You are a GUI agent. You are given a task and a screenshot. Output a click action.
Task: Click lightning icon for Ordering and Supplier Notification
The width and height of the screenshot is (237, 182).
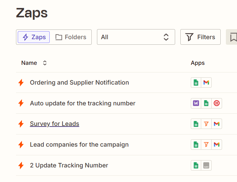pos(21,83)
